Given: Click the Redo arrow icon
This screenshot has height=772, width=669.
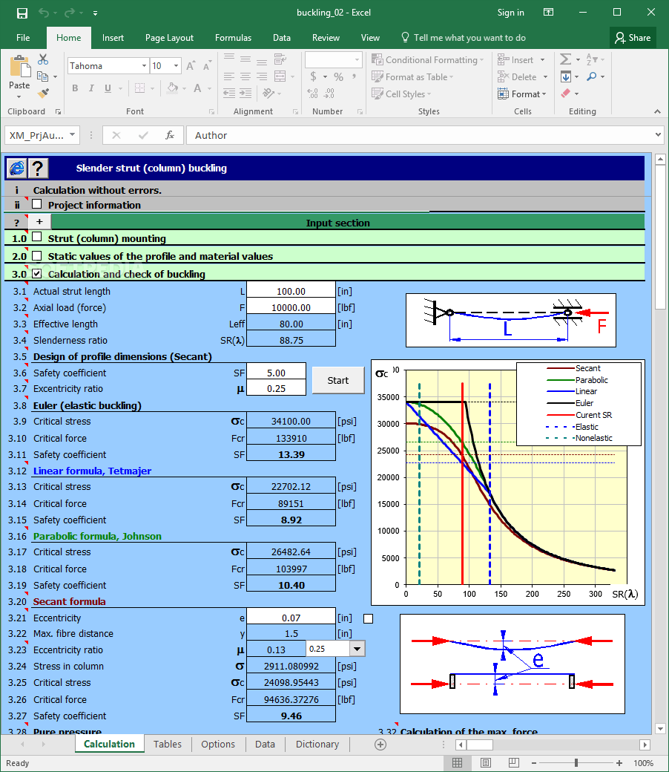Looking at the screenshot, I should (70, 13).
